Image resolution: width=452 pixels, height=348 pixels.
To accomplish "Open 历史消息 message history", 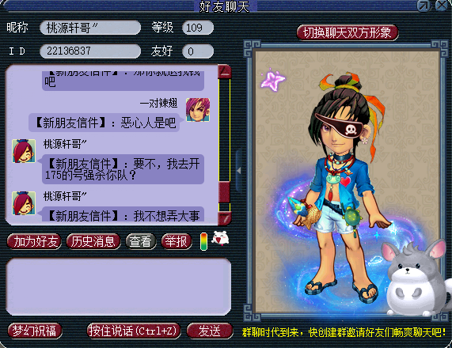I will coord(93,241).
